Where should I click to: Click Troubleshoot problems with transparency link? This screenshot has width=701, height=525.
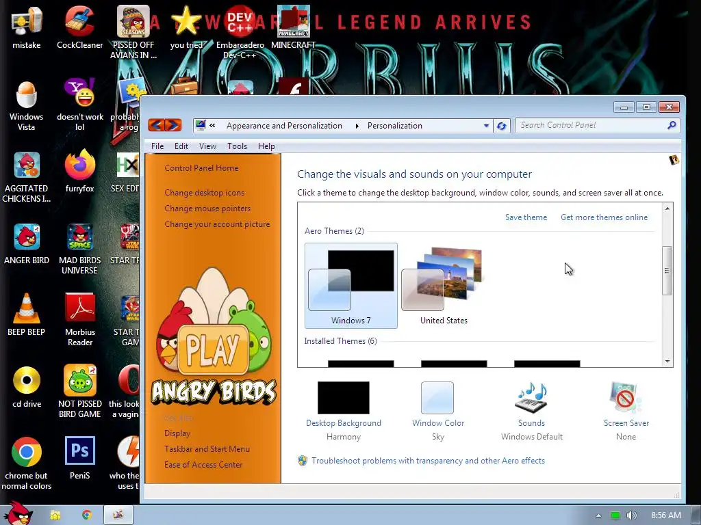point(429,461)
